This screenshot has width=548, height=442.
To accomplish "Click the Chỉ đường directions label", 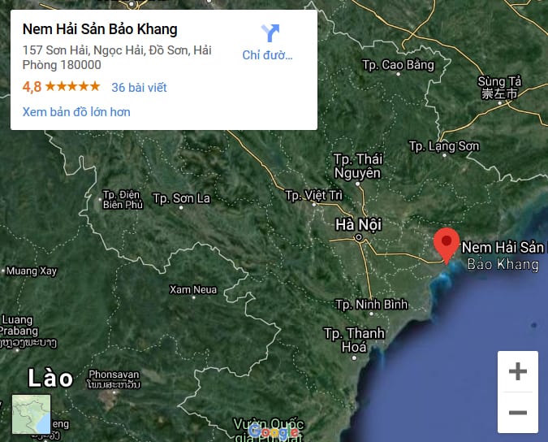I will pos(267,55).
